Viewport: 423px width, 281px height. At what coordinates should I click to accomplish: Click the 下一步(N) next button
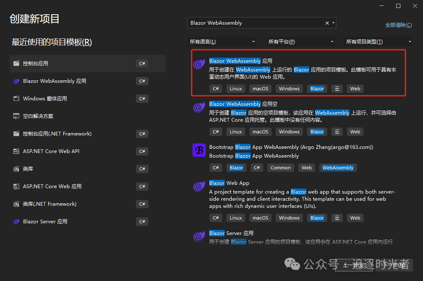click(394, 266)
